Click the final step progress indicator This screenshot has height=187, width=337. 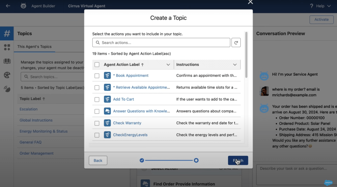point(196,160)
